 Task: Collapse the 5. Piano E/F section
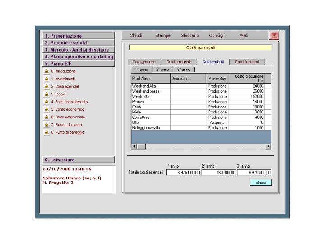pyautogui.click(x=79, y=64)
